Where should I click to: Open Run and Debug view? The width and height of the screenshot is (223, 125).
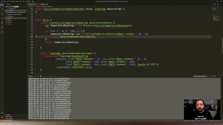click(x=2, y=18)
